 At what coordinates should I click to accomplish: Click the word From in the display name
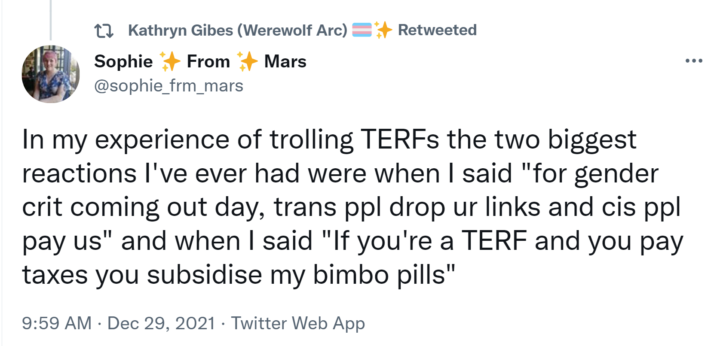pos(208,62)
